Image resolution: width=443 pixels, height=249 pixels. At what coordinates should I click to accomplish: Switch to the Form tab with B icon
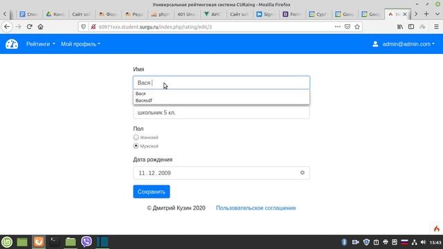coord(291,14)
